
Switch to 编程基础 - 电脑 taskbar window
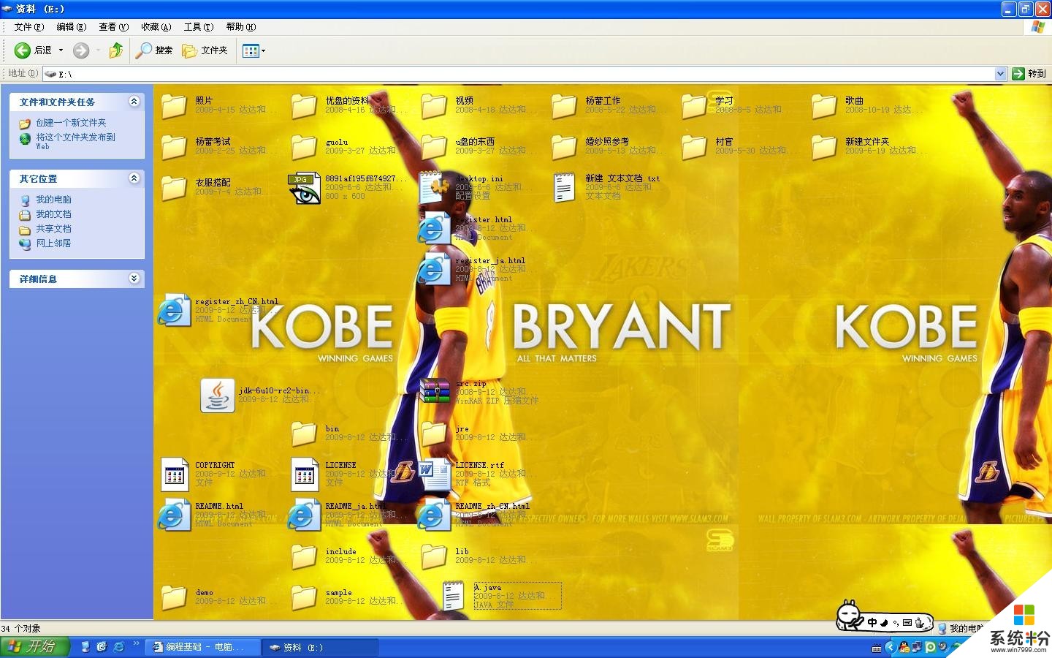204,647
